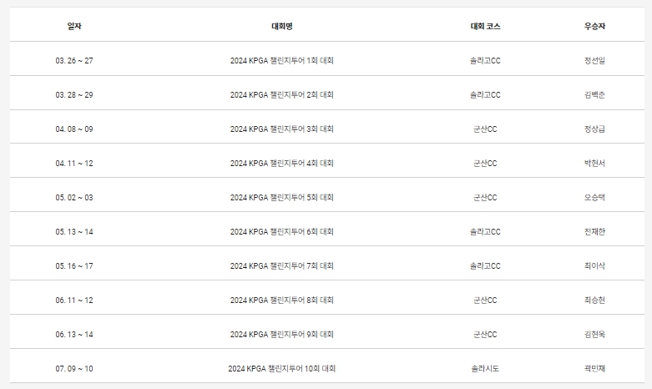Click the 03. 26 ~ 27 date cell
The width and height of the screenshot is (652, 389).
coord(74,60)
